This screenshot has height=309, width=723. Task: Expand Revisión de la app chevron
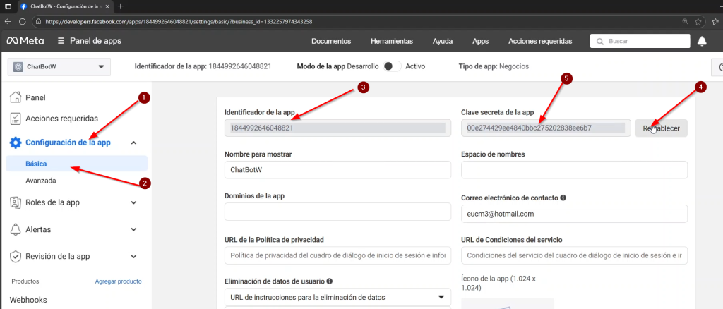tap(133, 257)
